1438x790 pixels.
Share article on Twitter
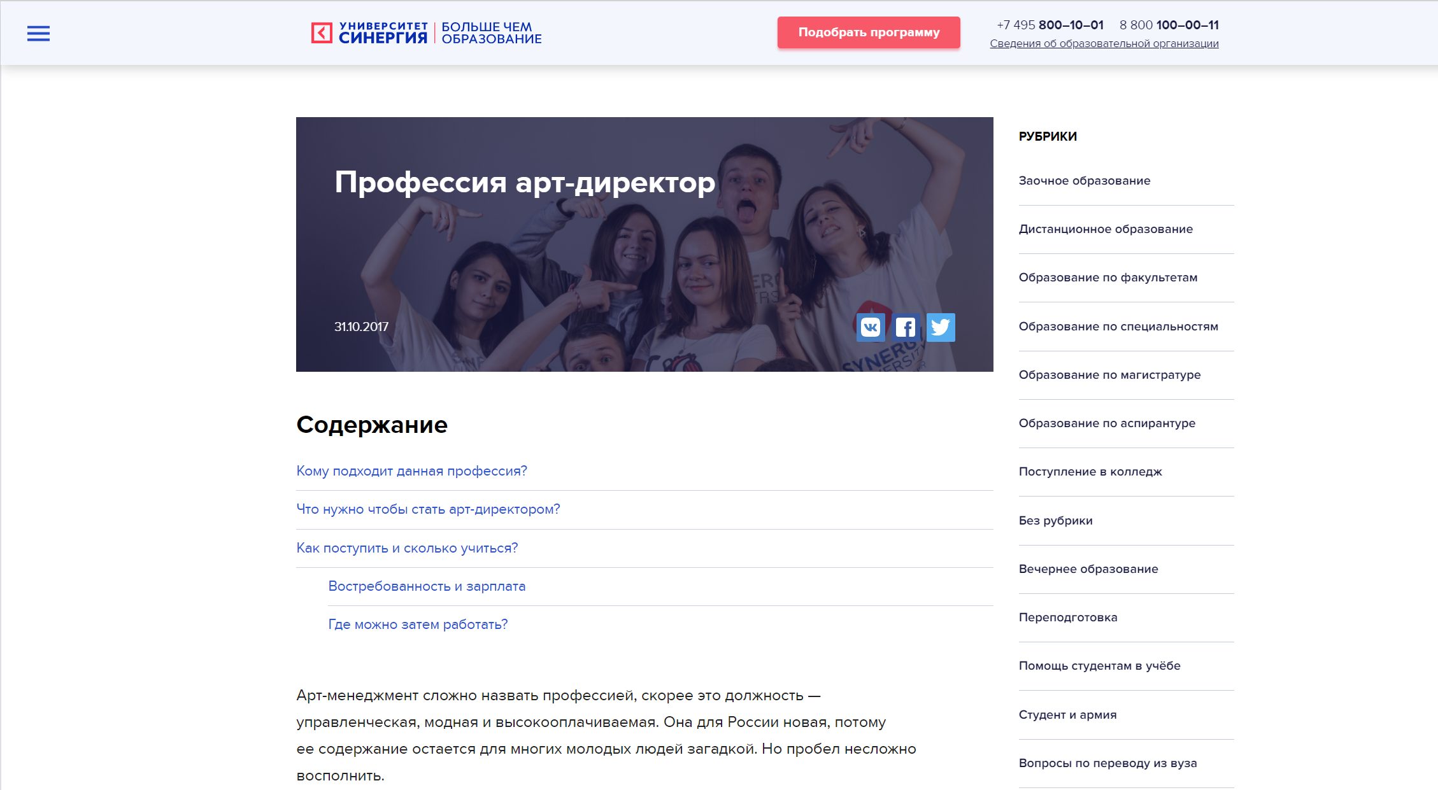[941, 327]
